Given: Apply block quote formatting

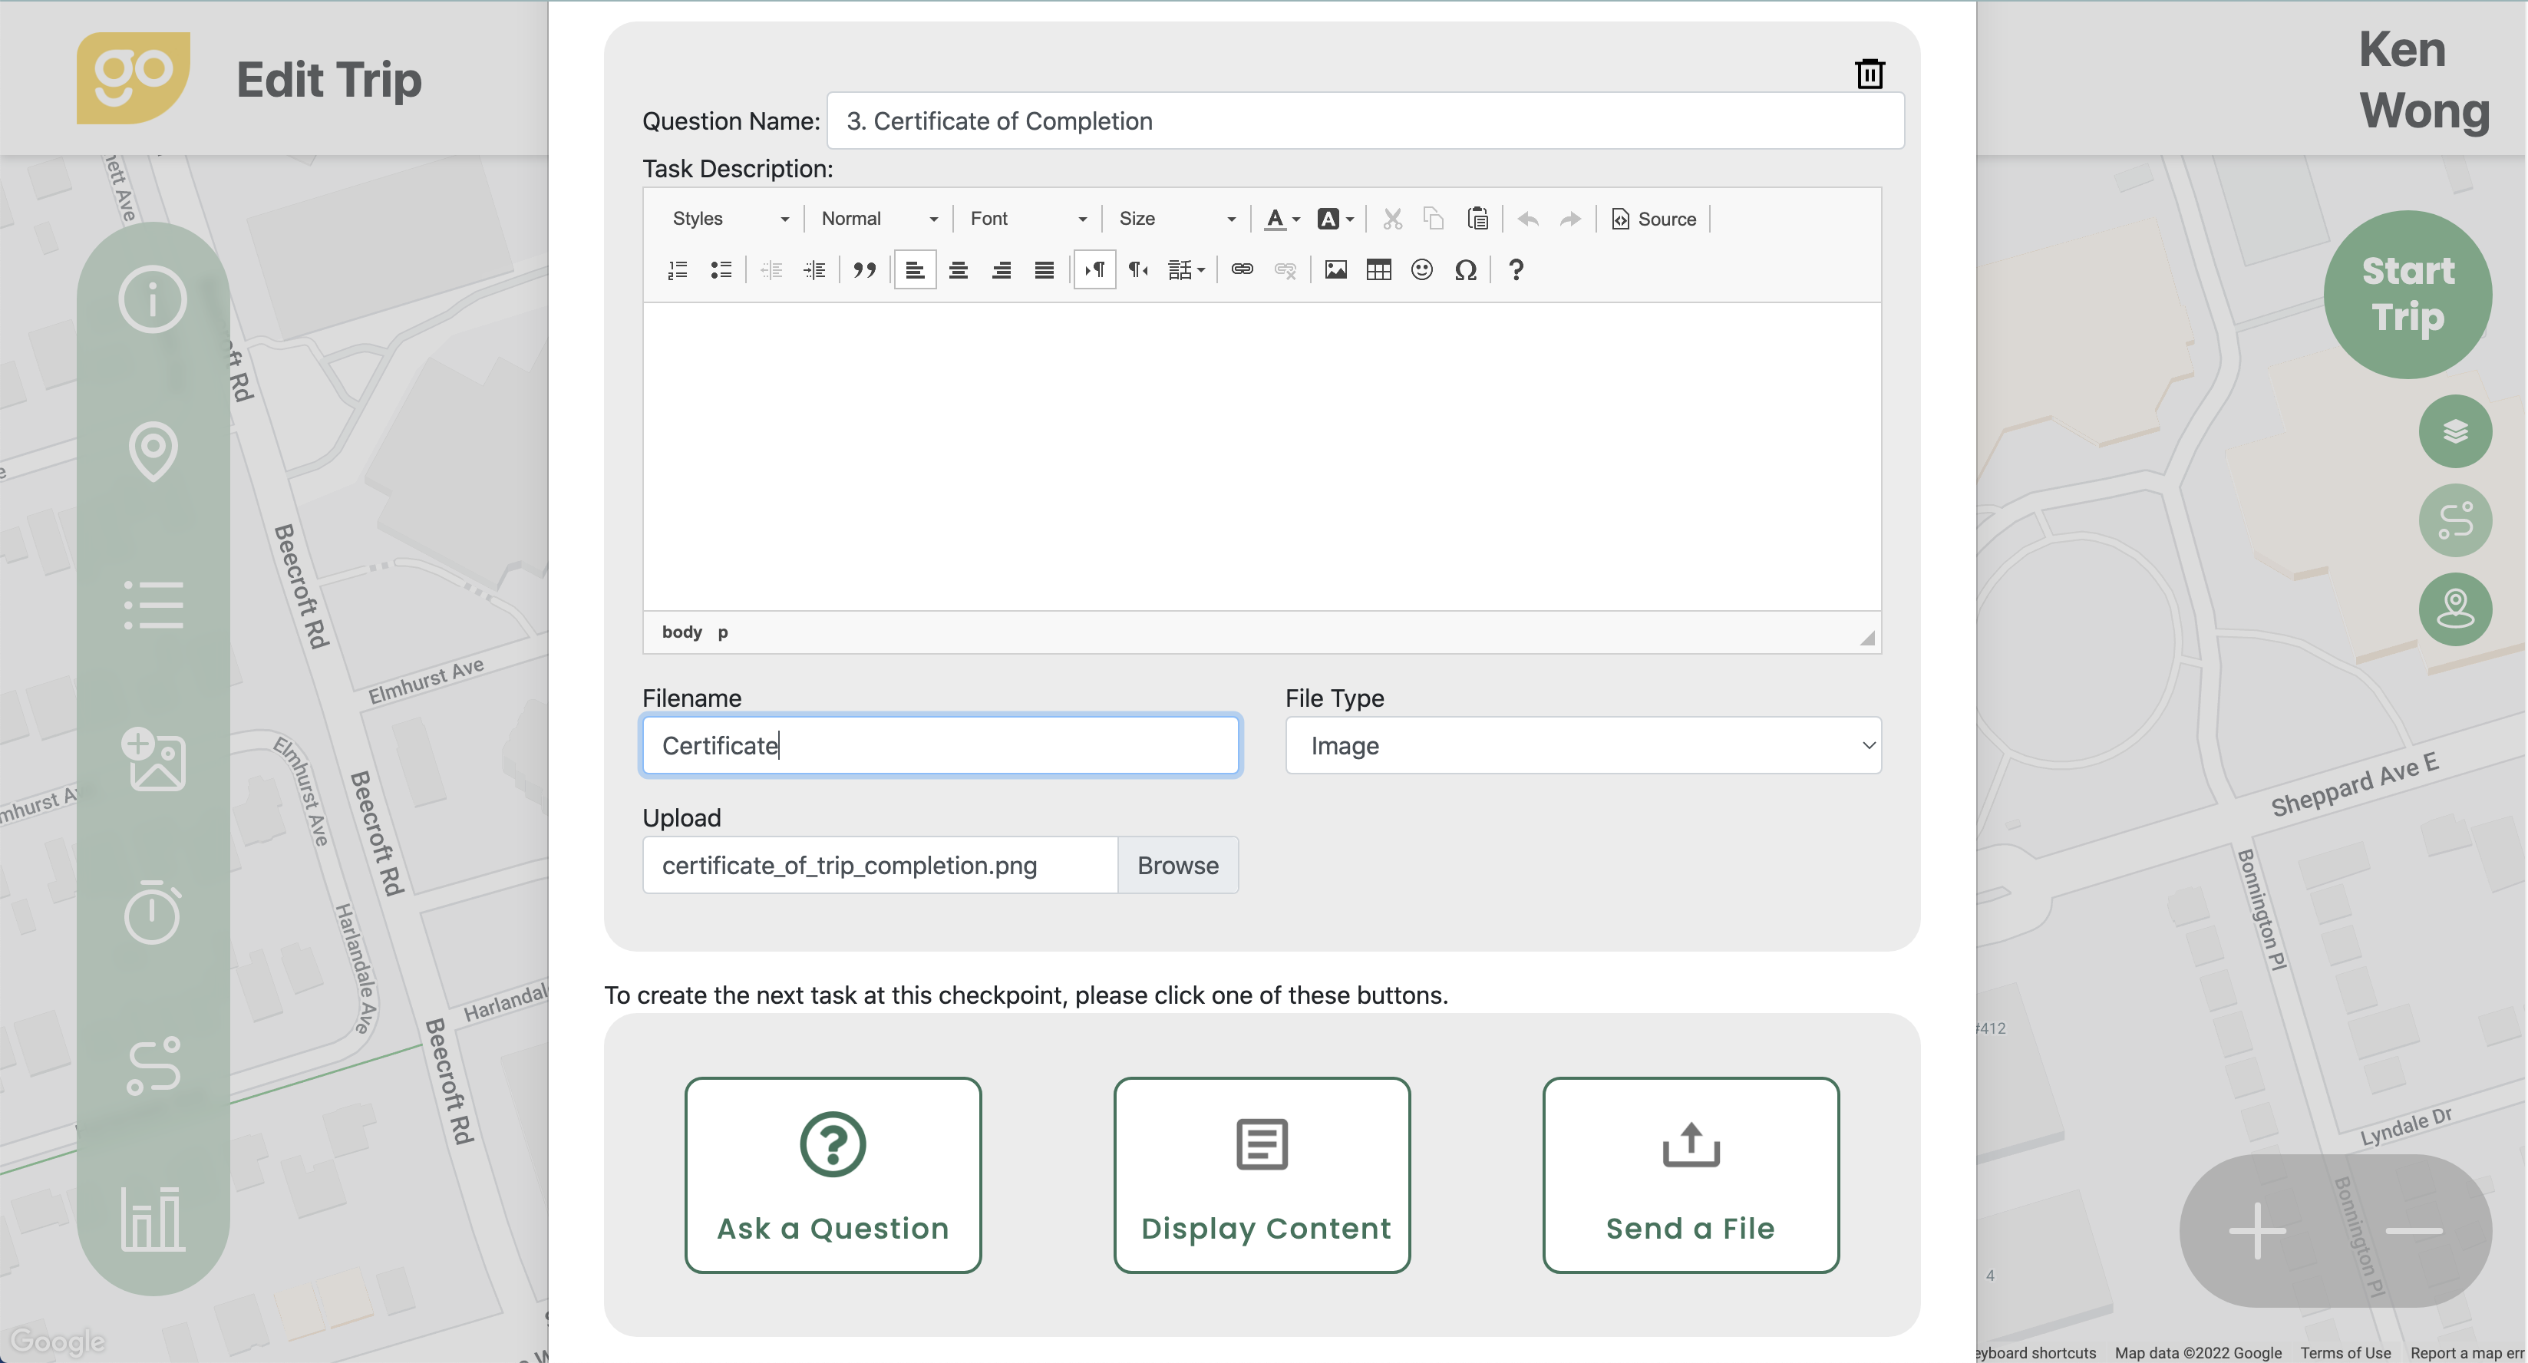Looking at the screenshot, I should coord(865,270).
